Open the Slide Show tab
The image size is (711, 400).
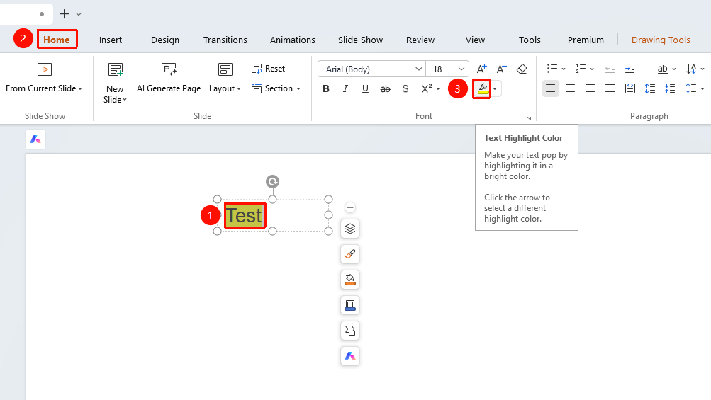(361, 40)
